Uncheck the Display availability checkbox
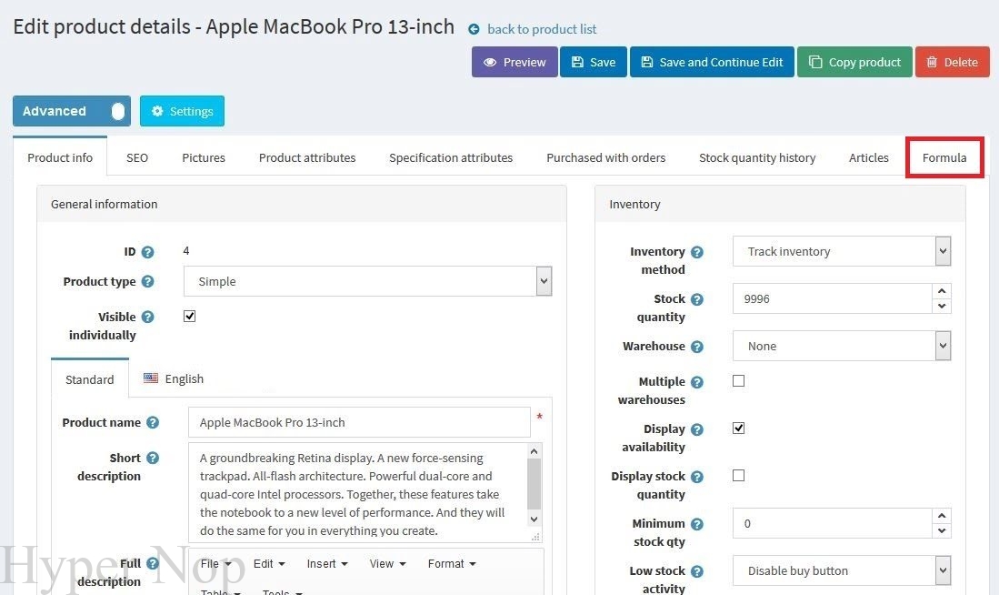The width and height of the screenshot is (999, 595). pos(738,428)
